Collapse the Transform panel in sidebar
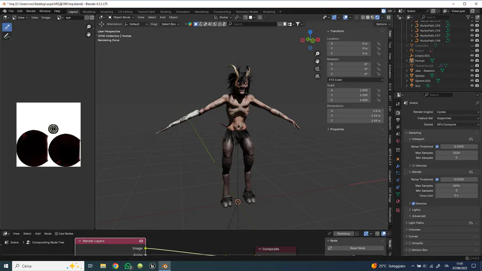This screenshot has width=482, height=271. (x=336, y=31)
